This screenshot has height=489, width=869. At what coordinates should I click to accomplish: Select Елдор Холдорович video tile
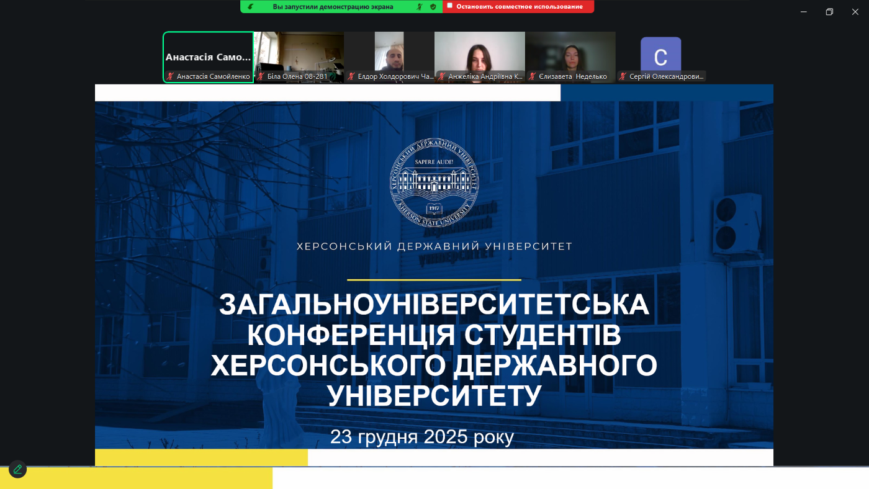tap(389, 57)
